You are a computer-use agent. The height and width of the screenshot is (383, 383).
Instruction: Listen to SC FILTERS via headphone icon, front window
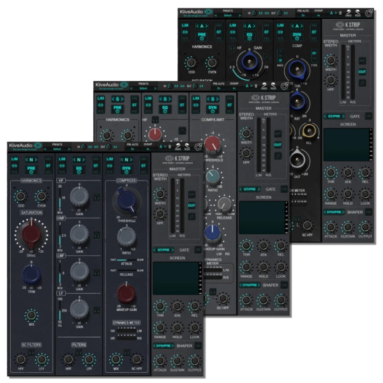(x=31, y=352)
